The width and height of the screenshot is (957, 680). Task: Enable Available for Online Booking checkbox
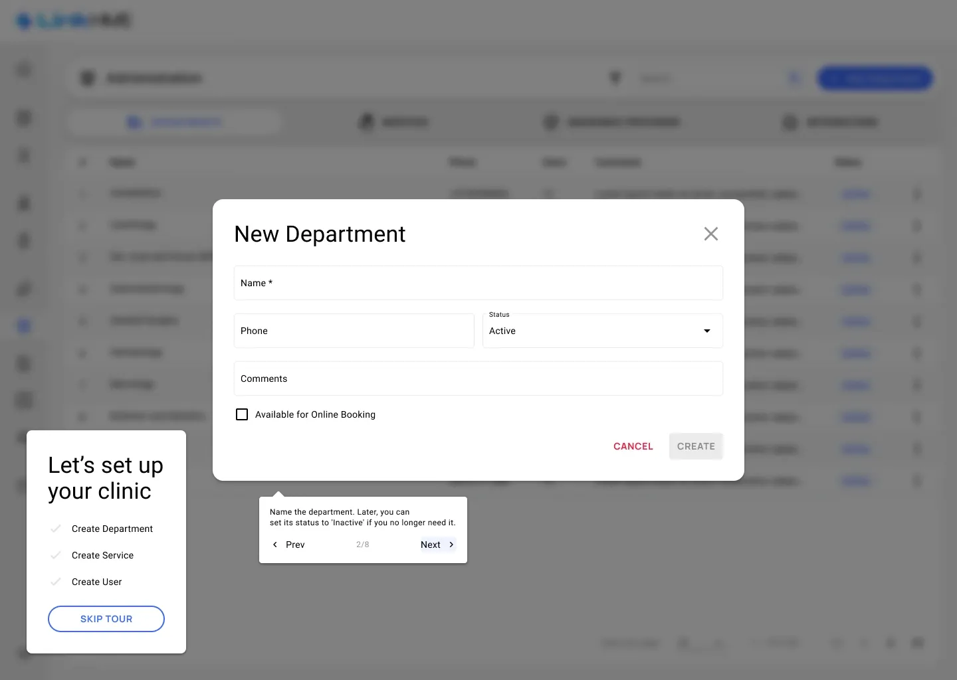(x=242, y=414)
